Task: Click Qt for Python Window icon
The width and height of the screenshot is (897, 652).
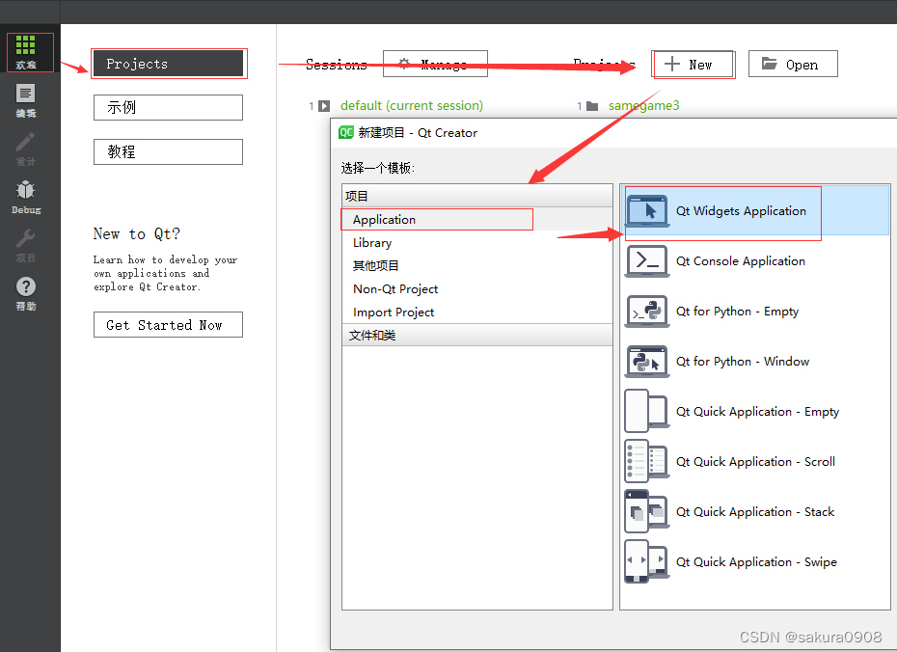Action: pyautogui.click(x=647, y=362)
